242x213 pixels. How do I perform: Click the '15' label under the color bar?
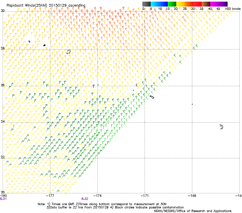click(x=168, y=9)
